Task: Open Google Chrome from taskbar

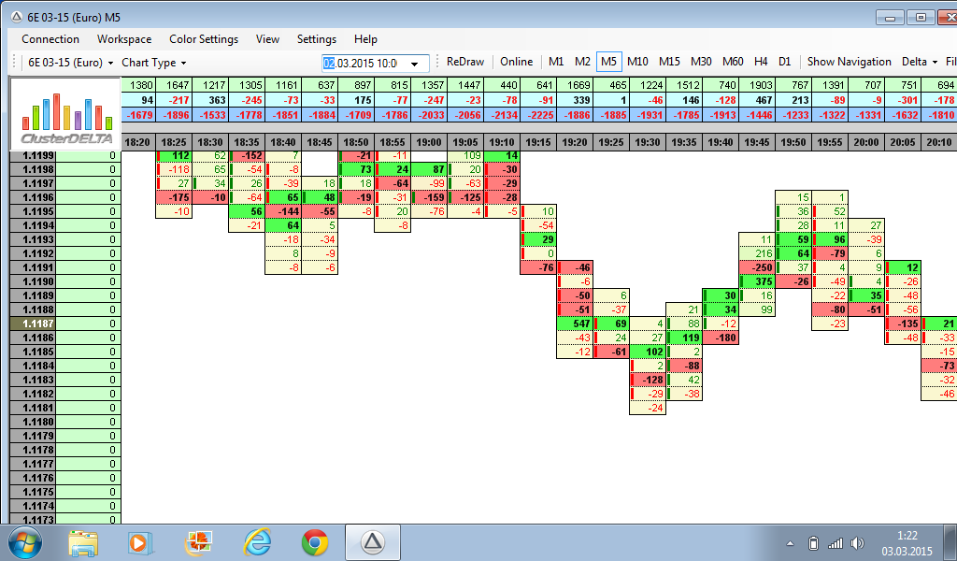Action: [x=315, y=542]
